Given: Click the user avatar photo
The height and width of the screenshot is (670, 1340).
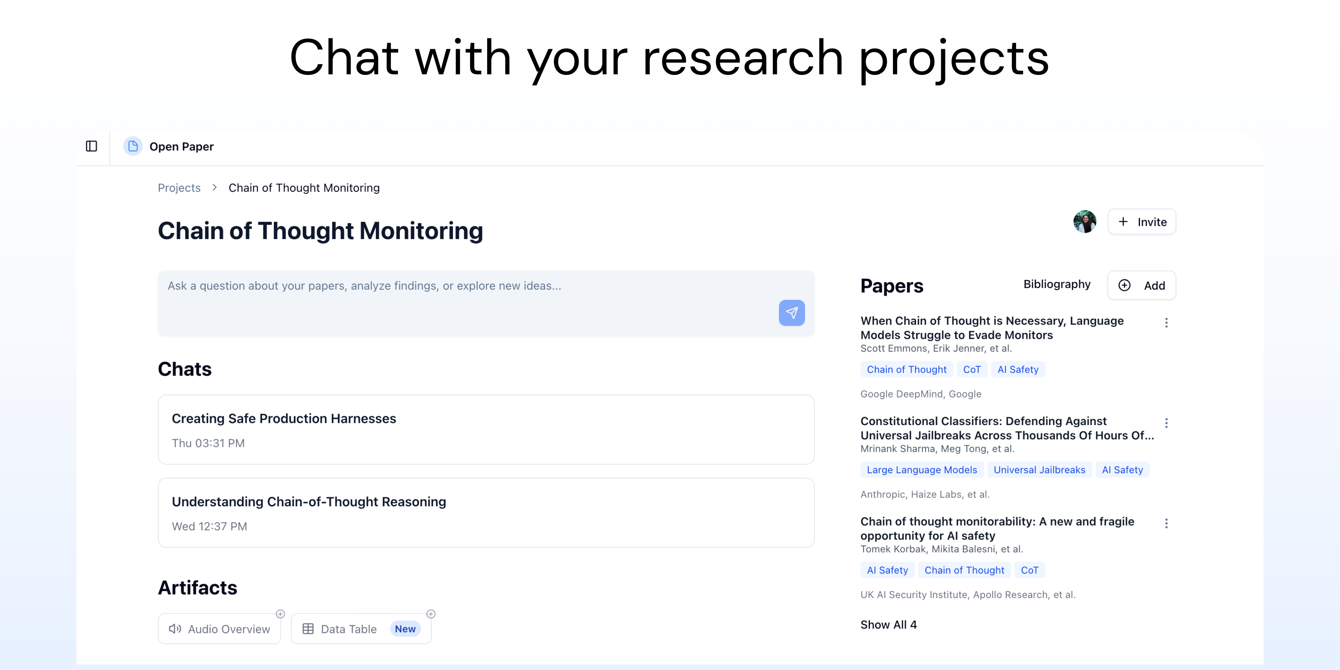Looking at the screenshot, I should click(1085, 222).
